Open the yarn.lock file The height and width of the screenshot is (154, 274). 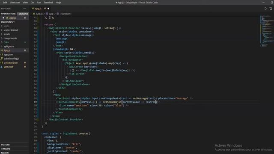pos(9,67)
